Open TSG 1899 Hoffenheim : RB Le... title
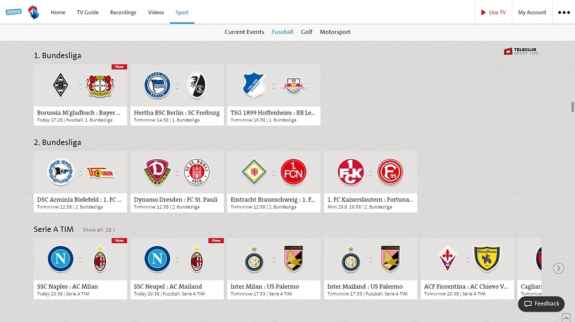This screenshot has height=322, width=575. pos(273,113)
